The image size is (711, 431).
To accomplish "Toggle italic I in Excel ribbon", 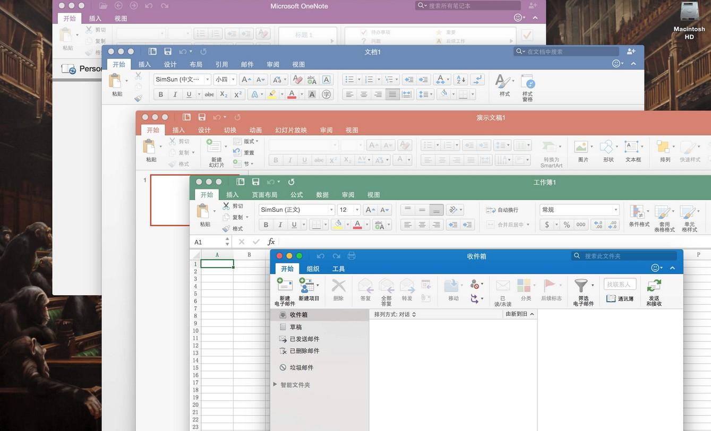I will (280, 225).
